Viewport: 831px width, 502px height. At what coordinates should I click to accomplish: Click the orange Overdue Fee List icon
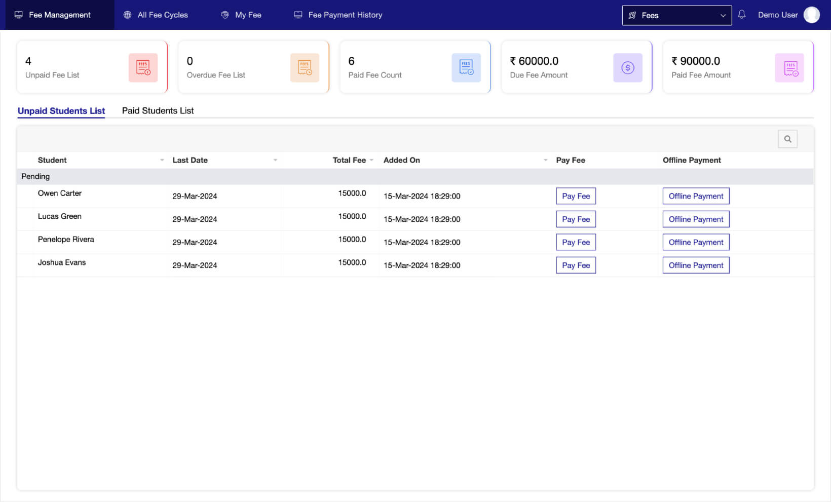click(305, 68)
